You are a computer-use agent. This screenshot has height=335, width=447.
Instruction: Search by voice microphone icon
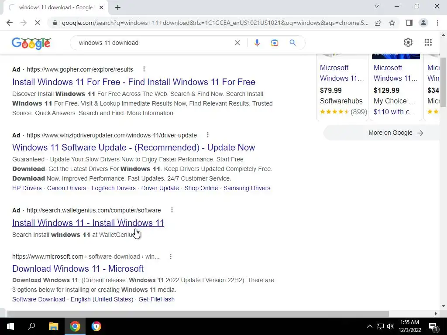tap(257, 43)
